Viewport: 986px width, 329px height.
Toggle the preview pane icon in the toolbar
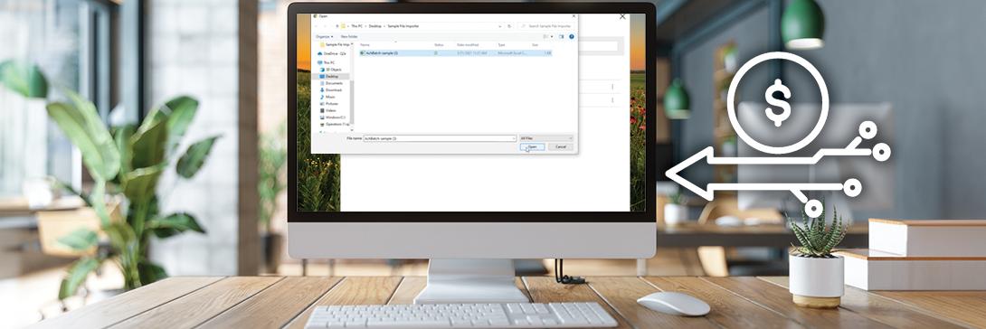coord(562,36)
